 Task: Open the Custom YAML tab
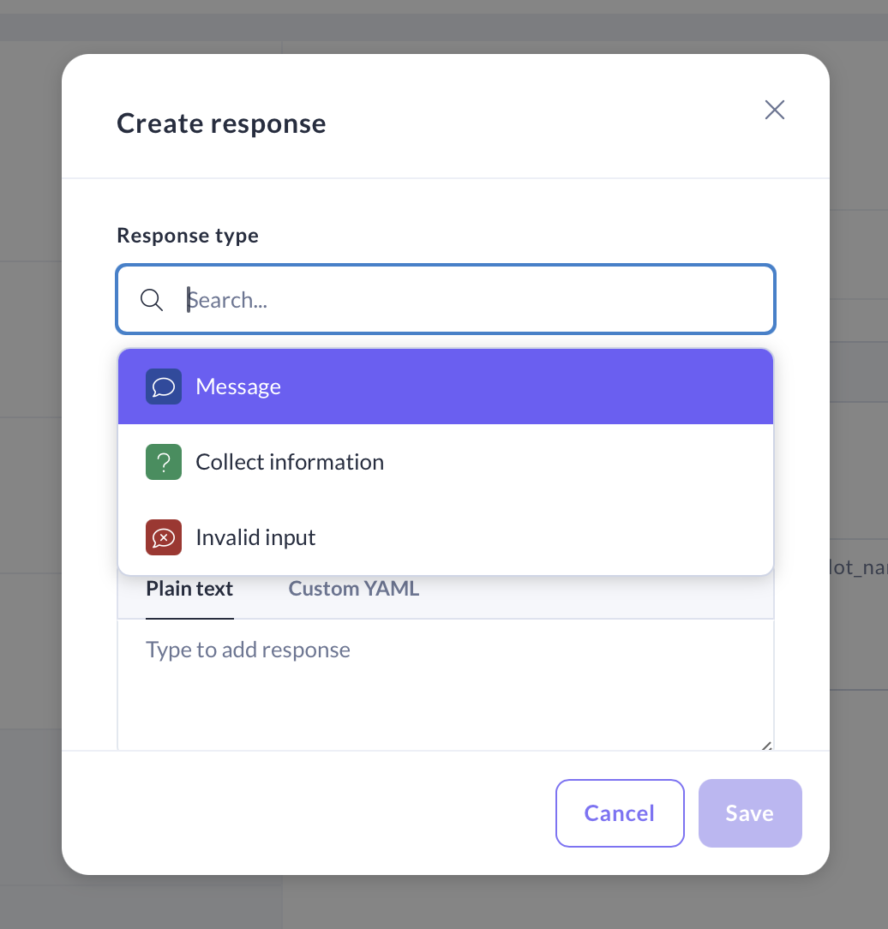[353, 589]
